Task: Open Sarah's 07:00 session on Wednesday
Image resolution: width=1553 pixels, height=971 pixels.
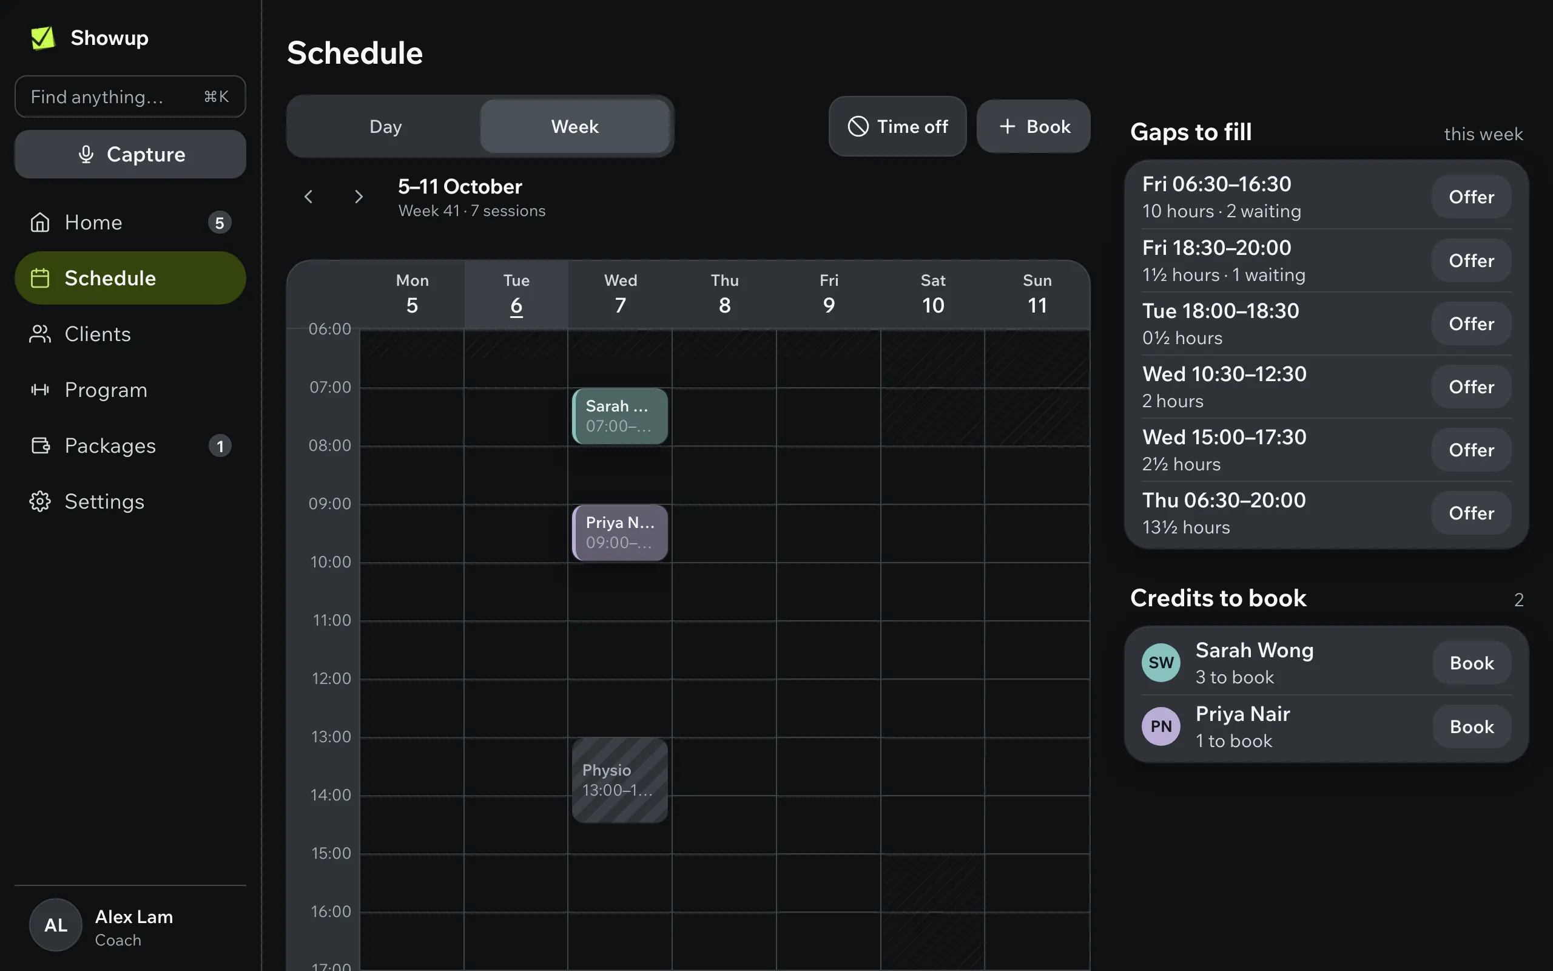Action: pos(620,416)
